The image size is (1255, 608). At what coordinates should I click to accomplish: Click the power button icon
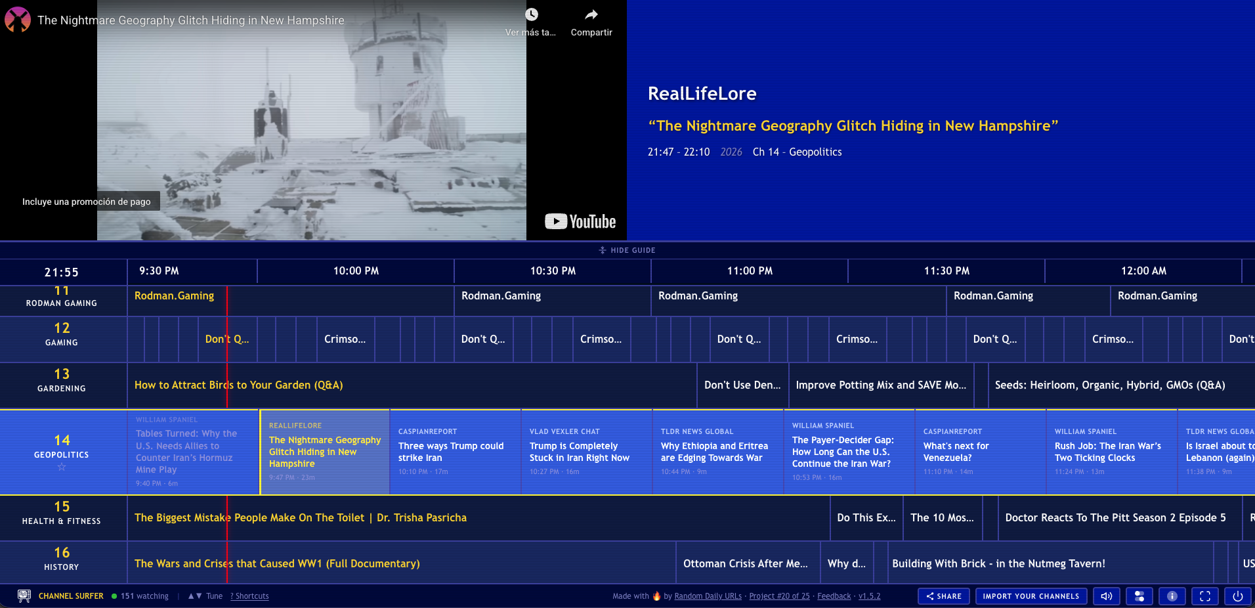click(x=1237, y=596)
